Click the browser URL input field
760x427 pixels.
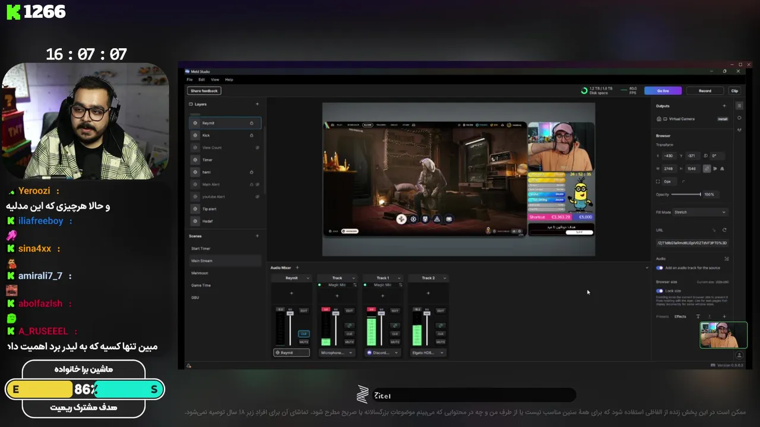tap(692, 243)
